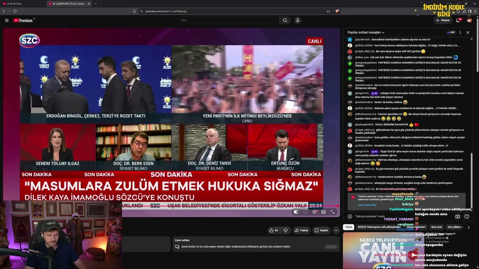This screenshot has height=269, width=479.
Task: Go back in browser history
Action: (4, 11)
